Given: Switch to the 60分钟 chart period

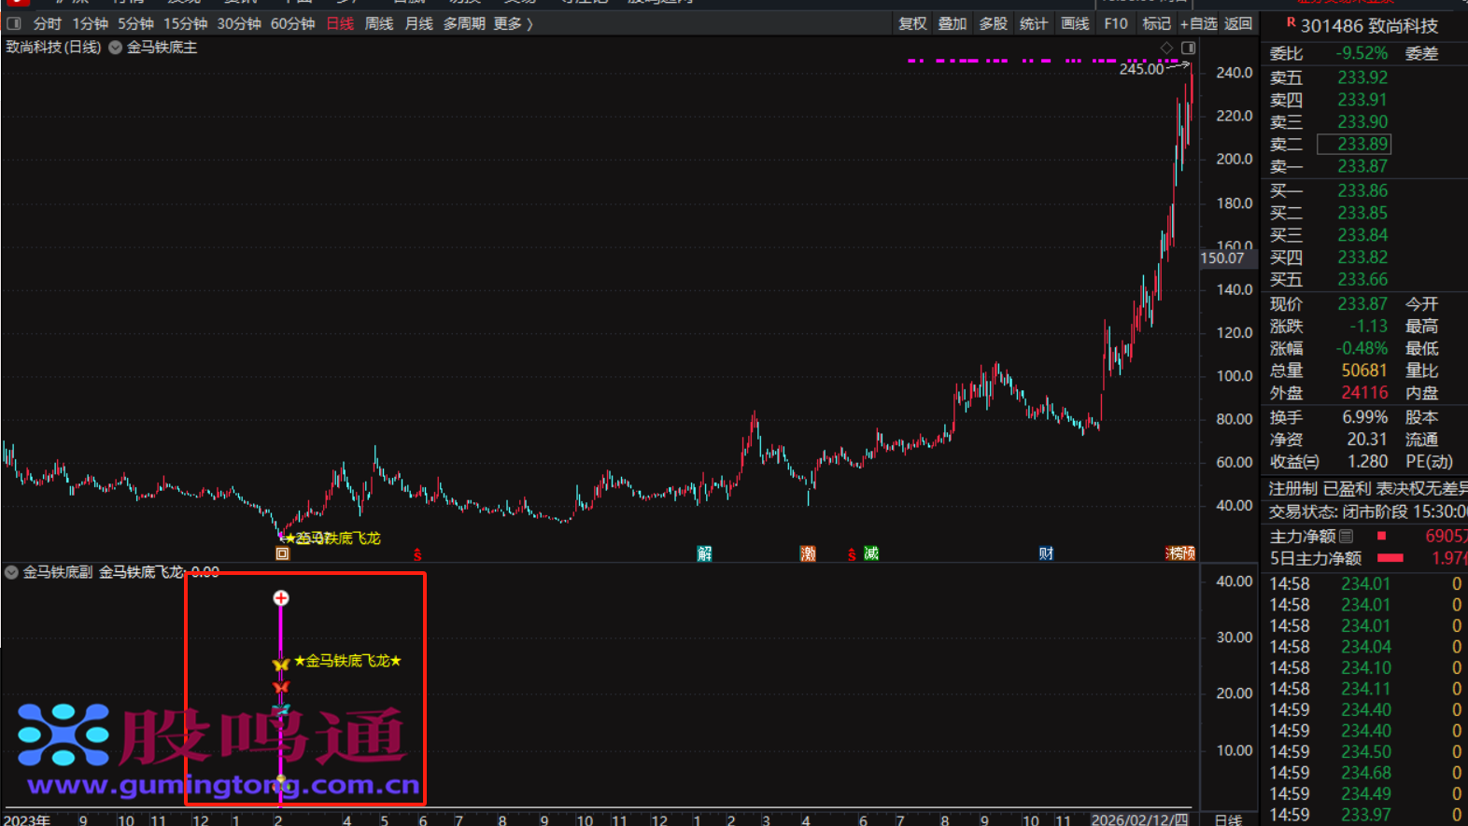Looking at the screenshot, I should pos(292,23).
